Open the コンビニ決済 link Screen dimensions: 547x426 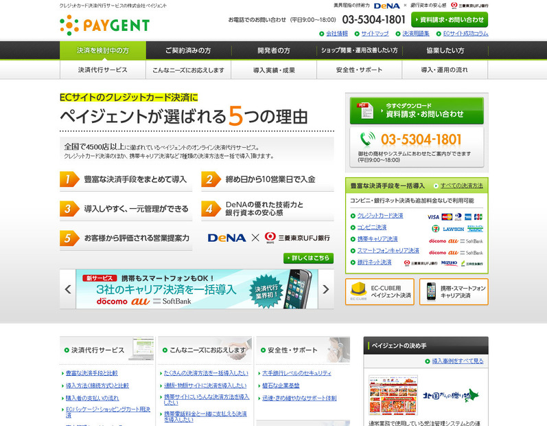coord(372,227)
